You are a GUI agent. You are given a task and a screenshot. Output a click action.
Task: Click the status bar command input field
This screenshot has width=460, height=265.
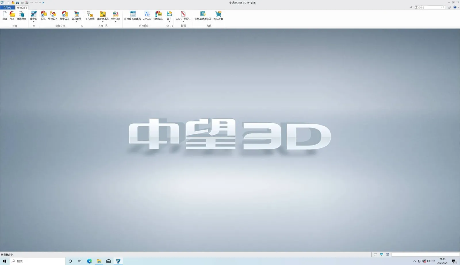(425, 254)
